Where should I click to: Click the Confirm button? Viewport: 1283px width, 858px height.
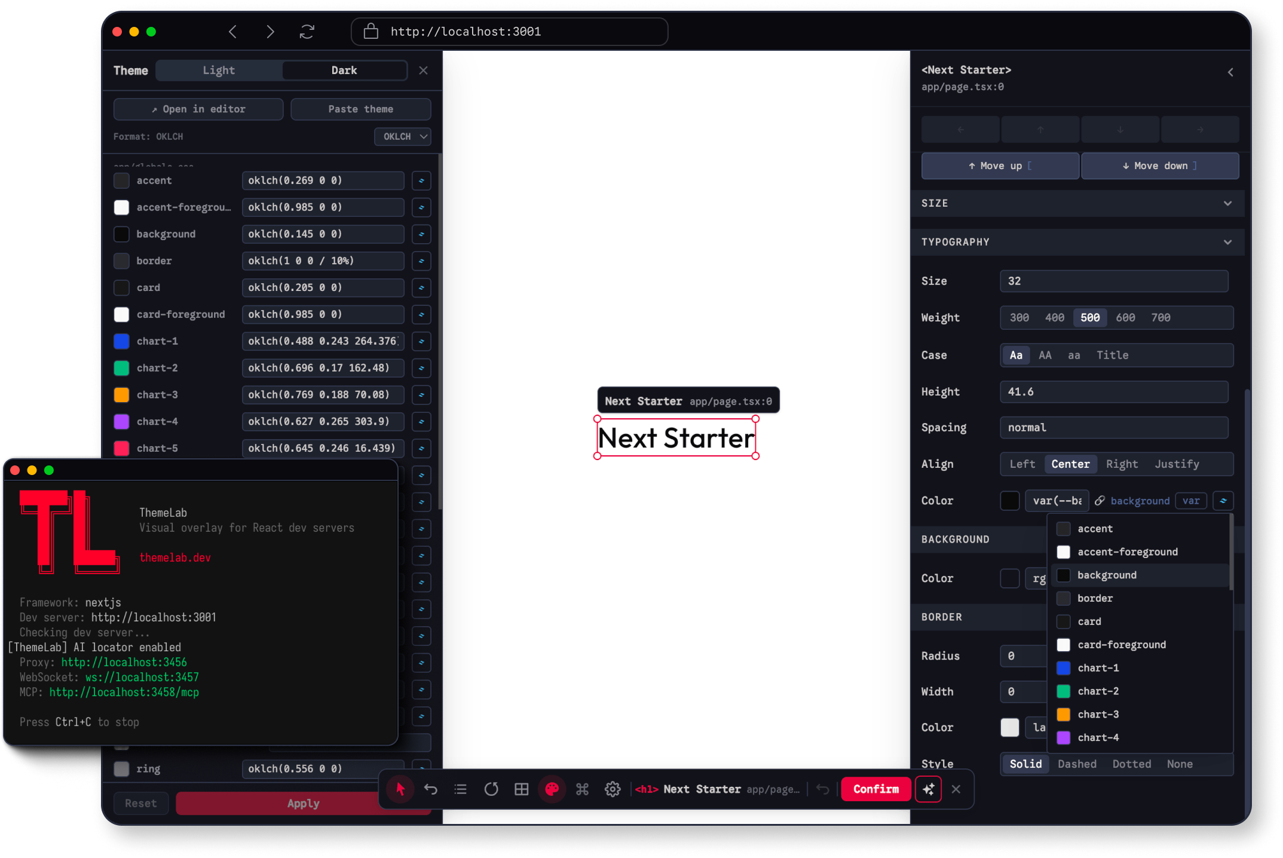pyautogui.click(x=876, y=789)
